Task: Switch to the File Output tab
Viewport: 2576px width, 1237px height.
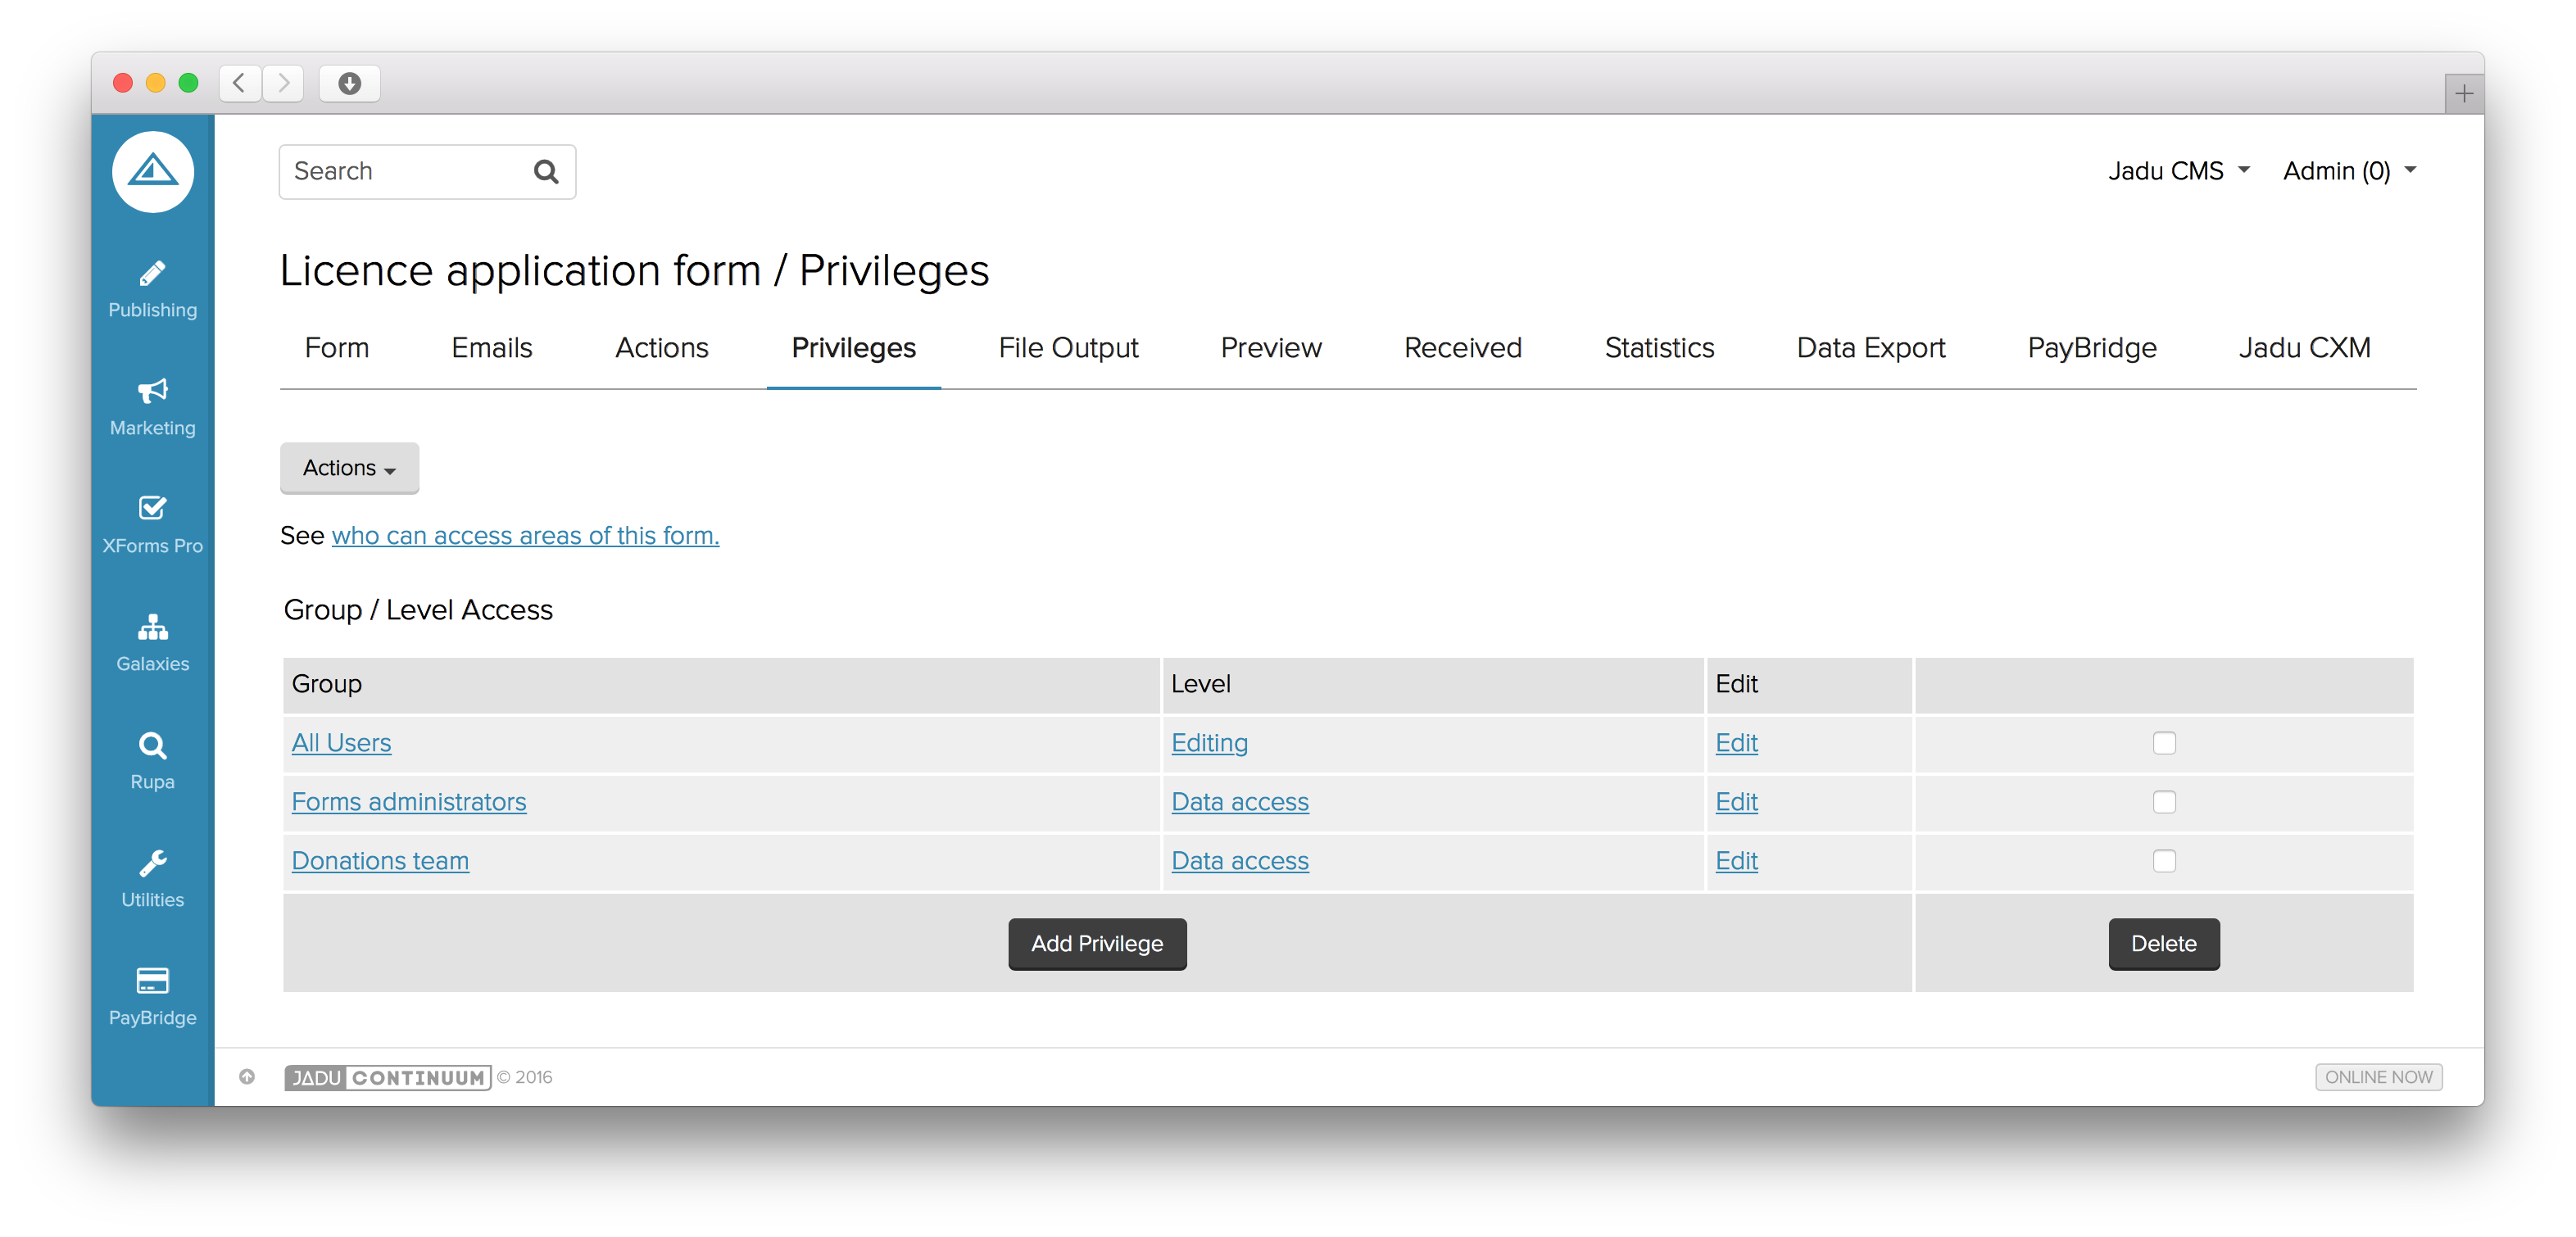Action: (x=1068, y=348)
